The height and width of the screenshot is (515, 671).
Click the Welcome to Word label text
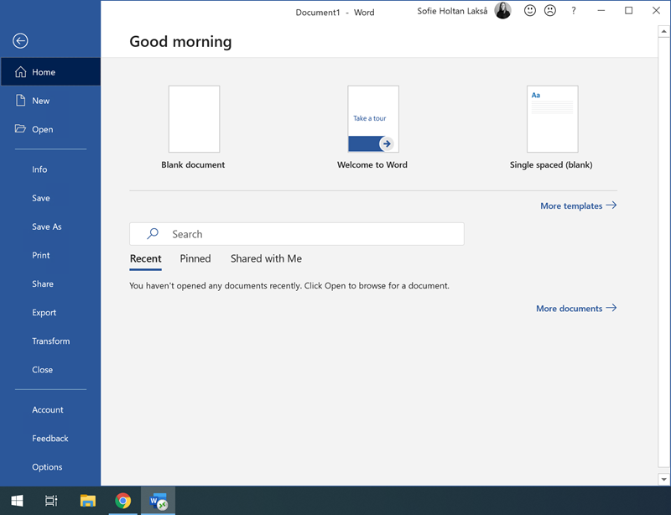[x=372, y=165]
